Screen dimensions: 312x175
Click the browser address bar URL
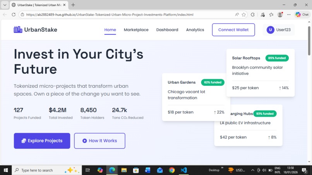(110, 15)
